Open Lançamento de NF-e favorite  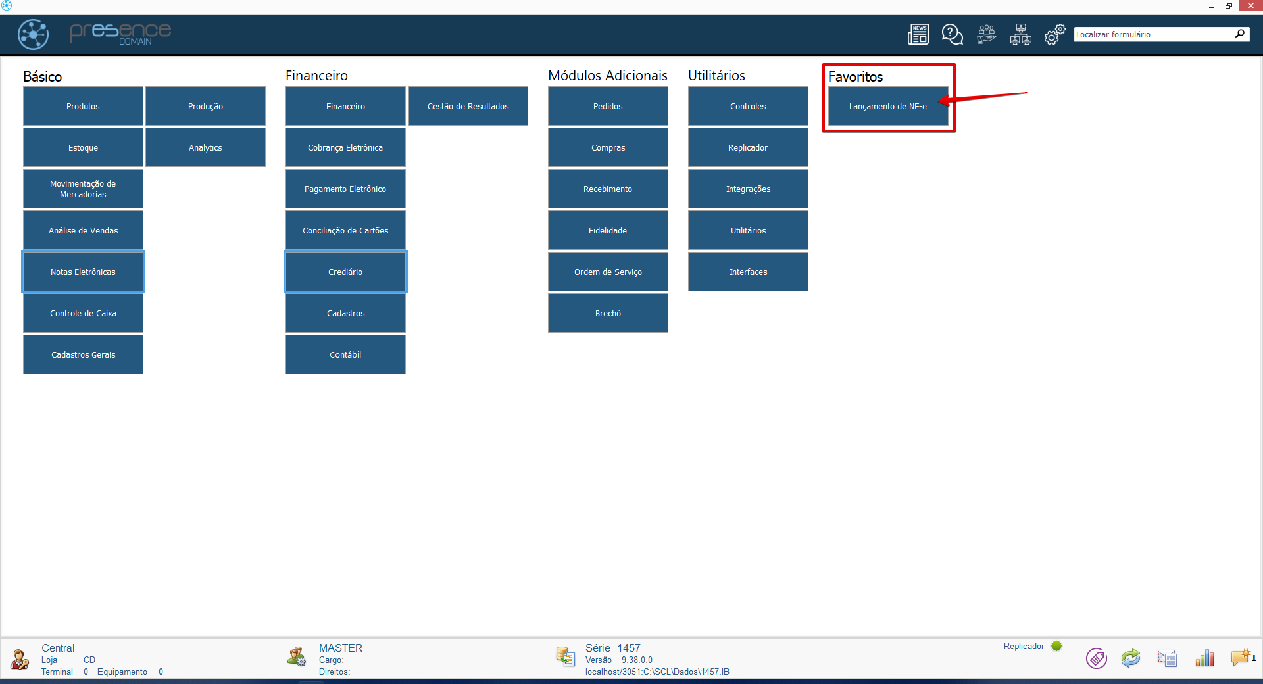[888, 106]
